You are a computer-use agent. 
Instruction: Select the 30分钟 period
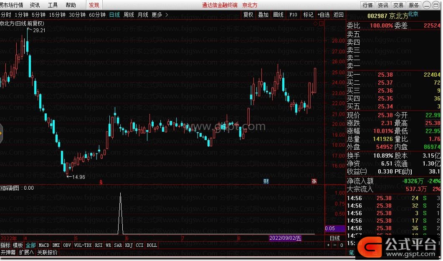77,15
